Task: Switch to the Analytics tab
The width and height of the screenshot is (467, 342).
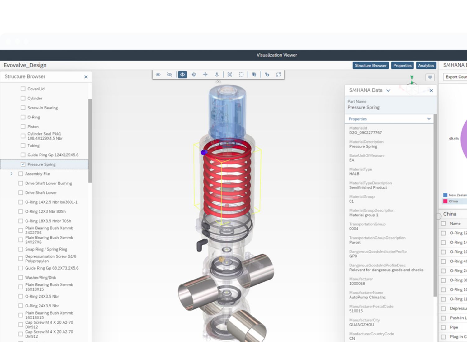Action: (426, 66)
